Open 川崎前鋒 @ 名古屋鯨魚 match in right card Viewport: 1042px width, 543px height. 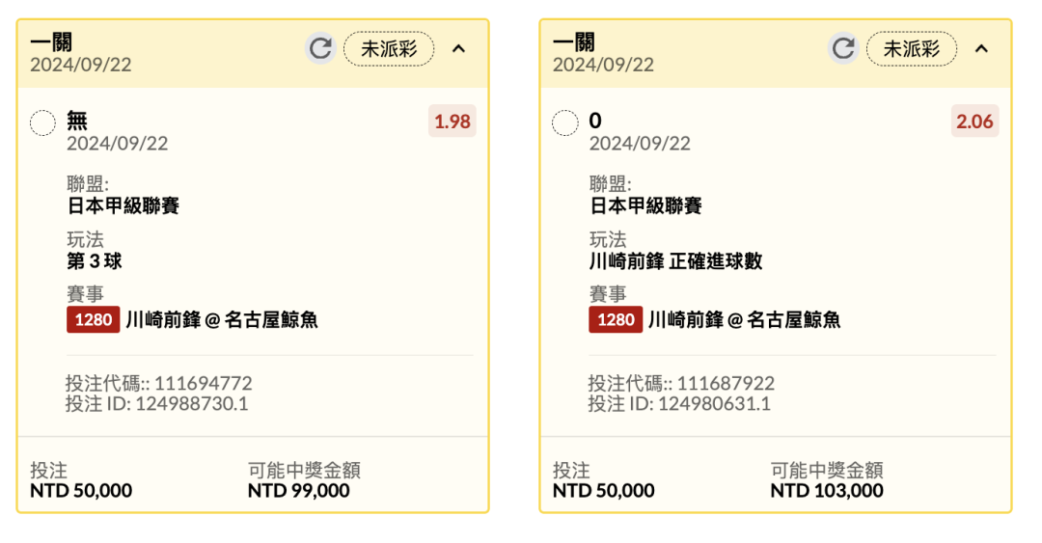tap(744, 320)
